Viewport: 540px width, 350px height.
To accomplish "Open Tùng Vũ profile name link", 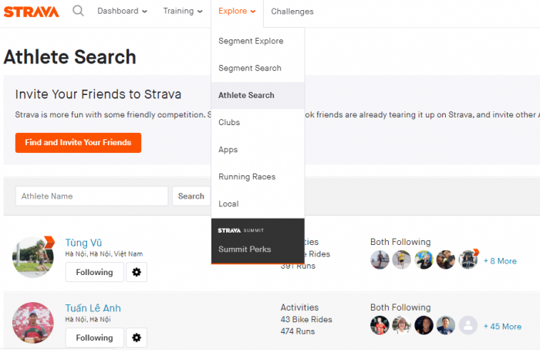I will pyautogui.click(x=83, y=243).
